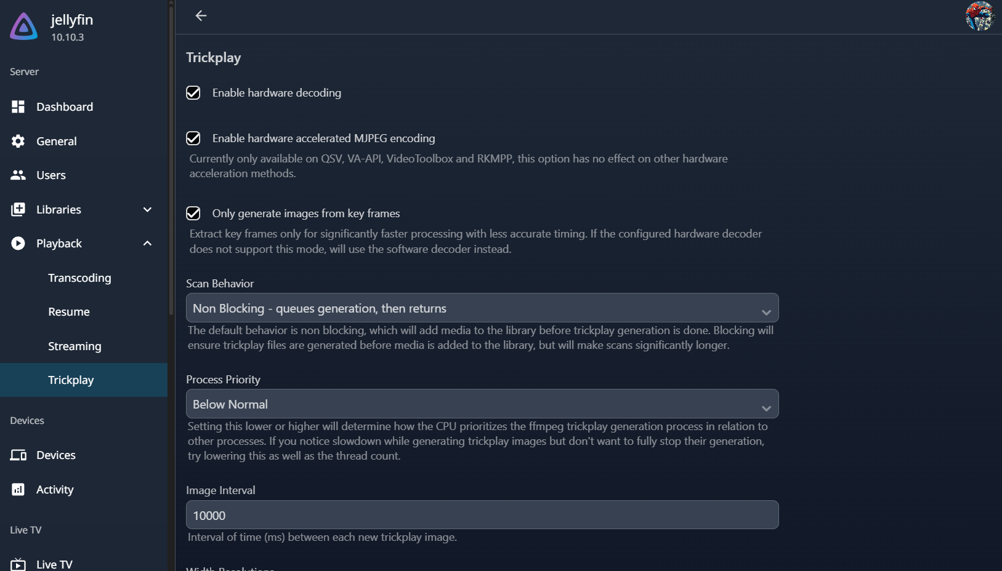1002x571 pixels.
Task: Toggle hardware accelerated MJPEG encoding checkbox
Action: point(193,138)
